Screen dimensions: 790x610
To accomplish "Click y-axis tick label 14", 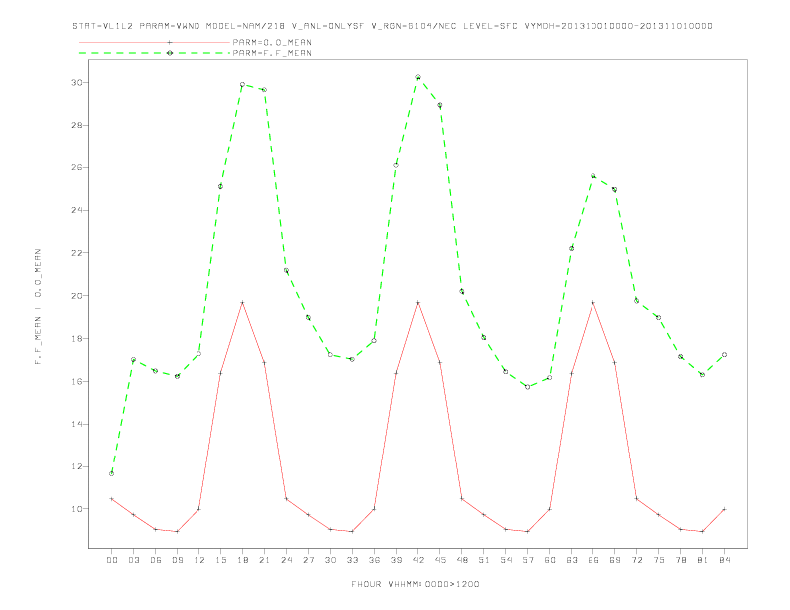I will (77, 424).
